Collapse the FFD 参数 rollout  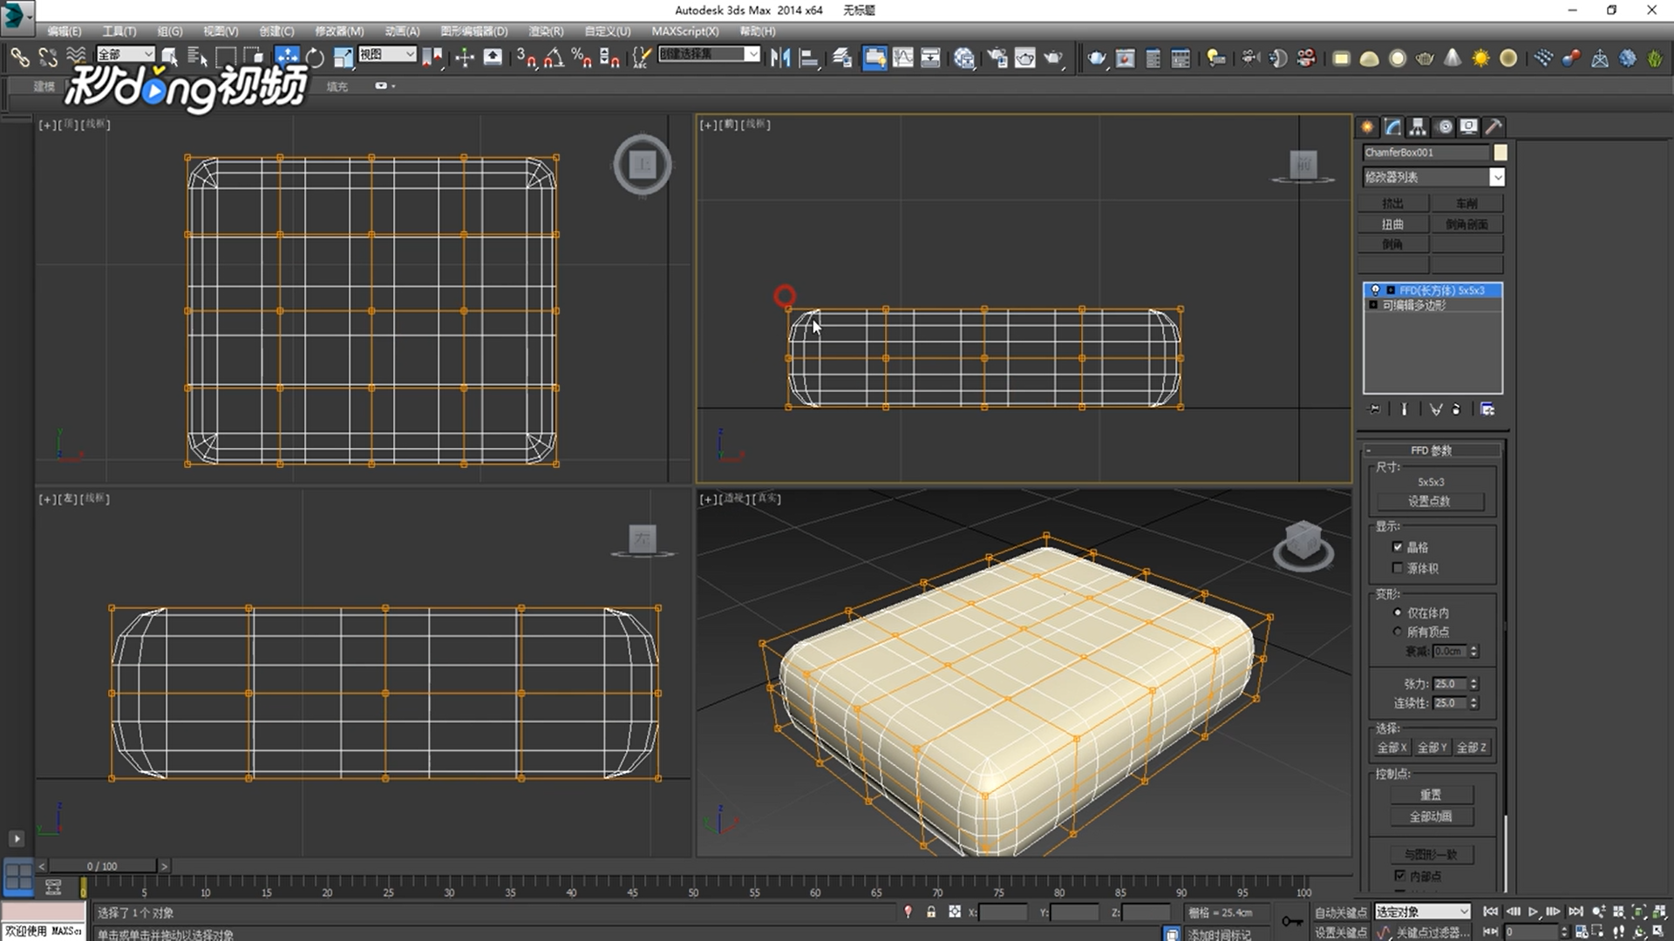pos(1370,450)
